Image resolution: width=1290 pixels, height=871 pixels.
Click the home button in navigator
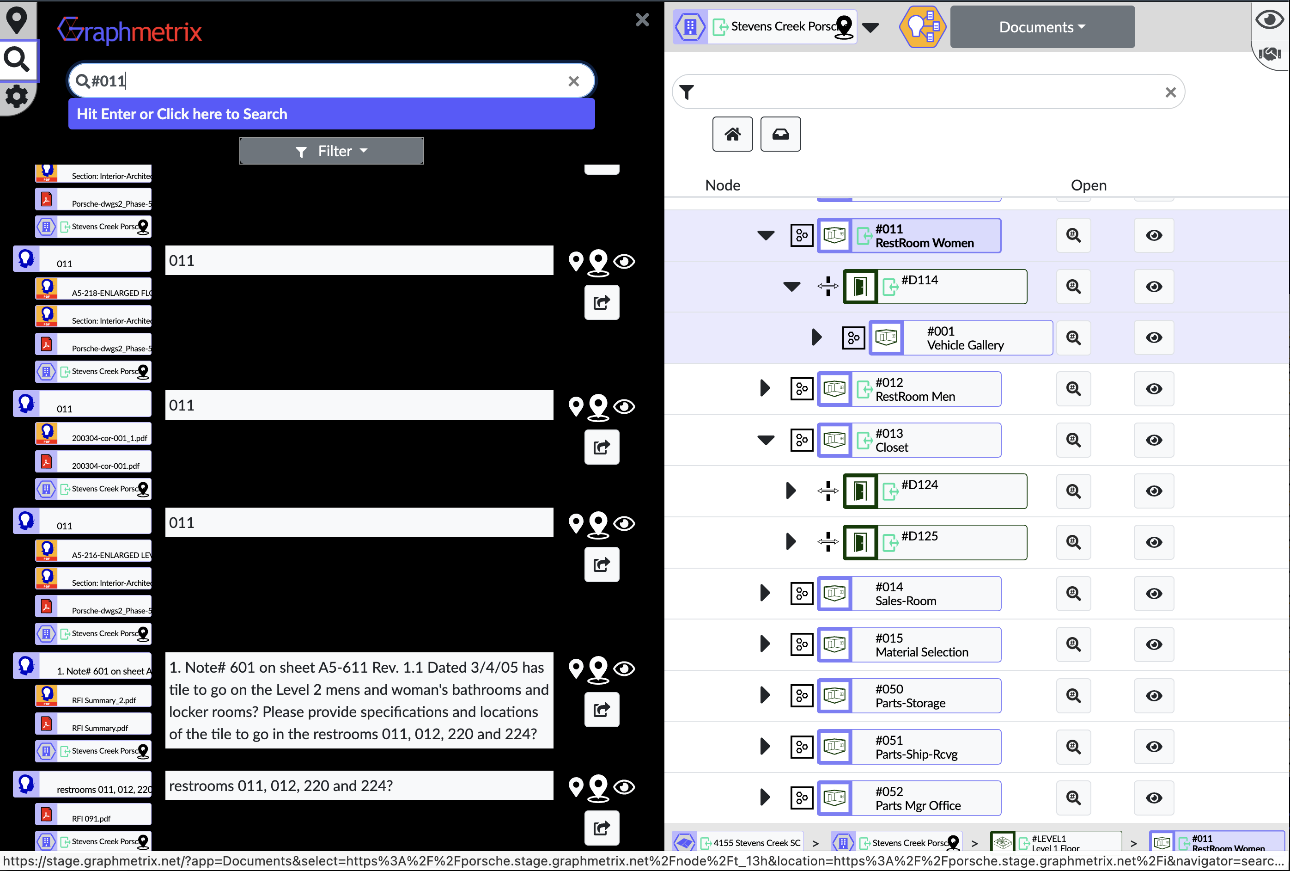pyautogui.click(x=732, y=134)
